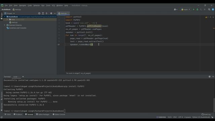
Task: Open Project panel gear options
Action: tap(51, 13)
